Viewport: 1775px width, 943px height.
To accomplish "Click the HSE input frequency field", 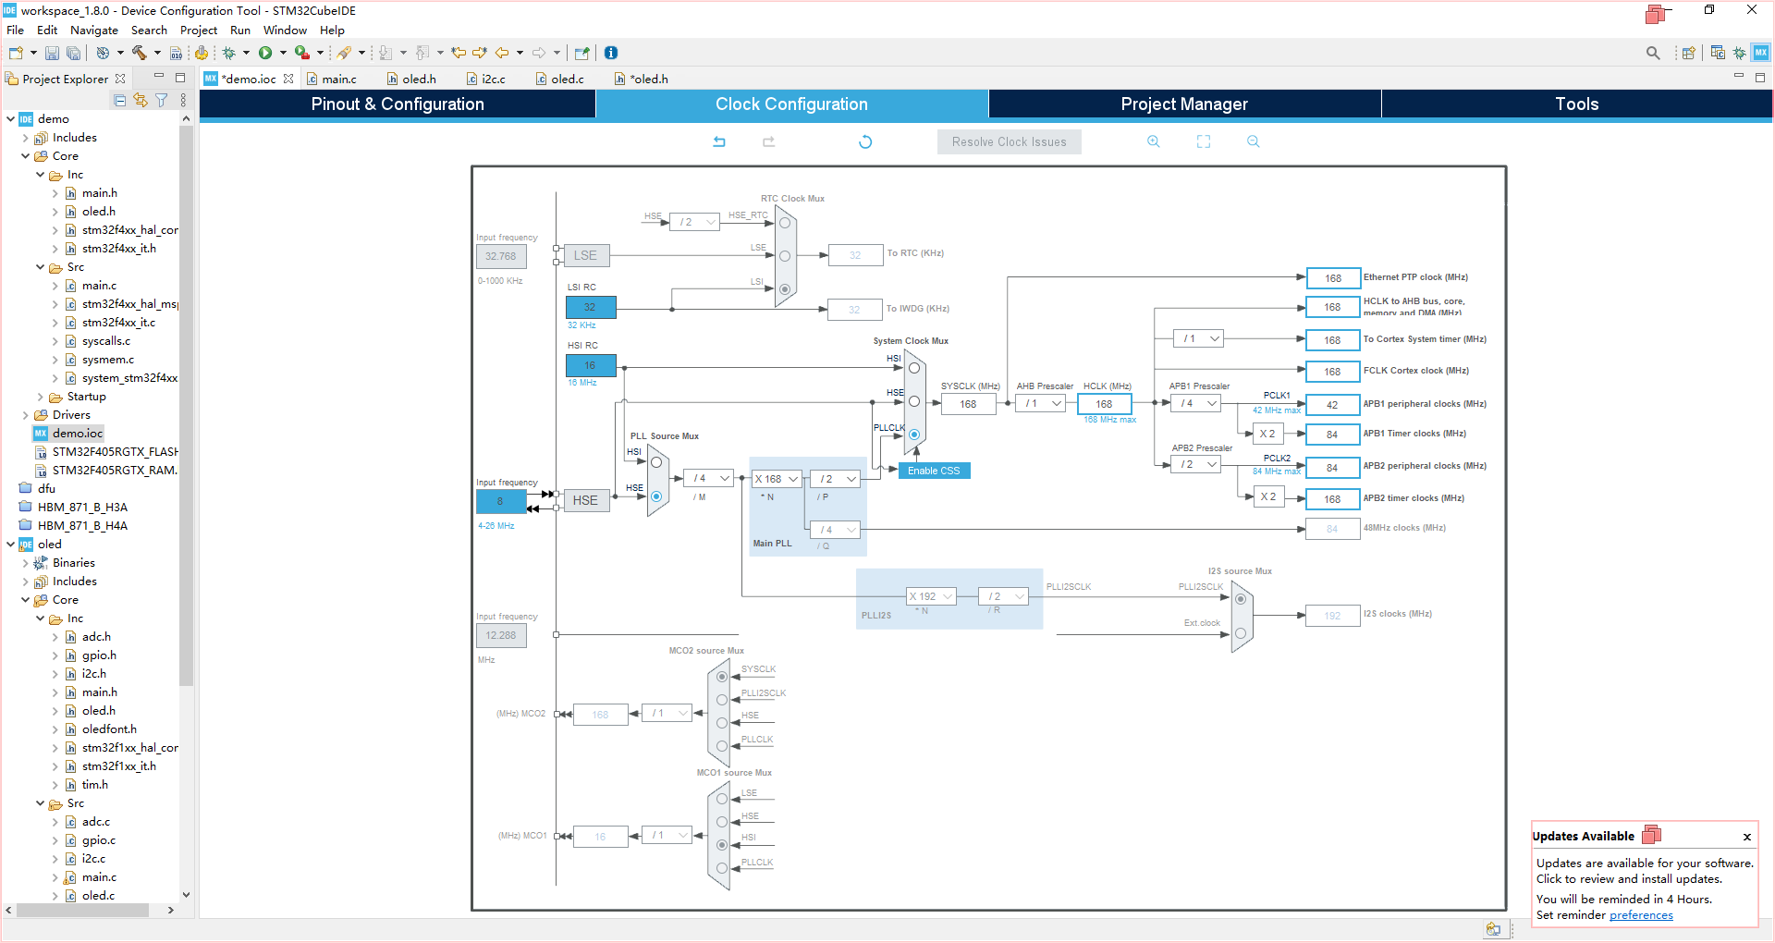I will pyautogui.click(x=500, y=501).
